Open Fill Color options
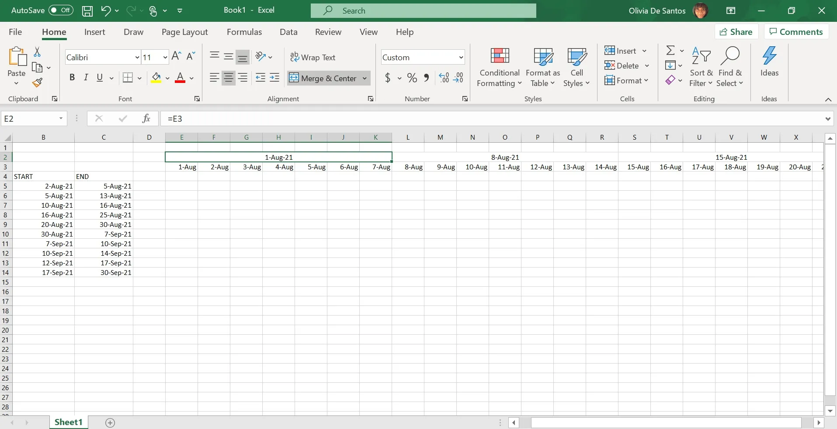 pyautogui.click(x=167, y=78)
